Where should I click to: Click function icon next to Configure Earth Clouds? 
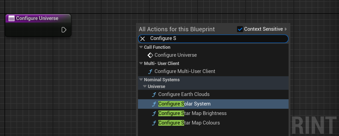[154, 94]
